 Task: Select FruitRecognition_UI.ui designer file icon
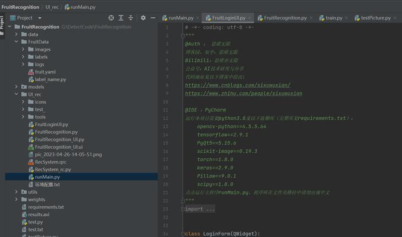click(31, 147)
